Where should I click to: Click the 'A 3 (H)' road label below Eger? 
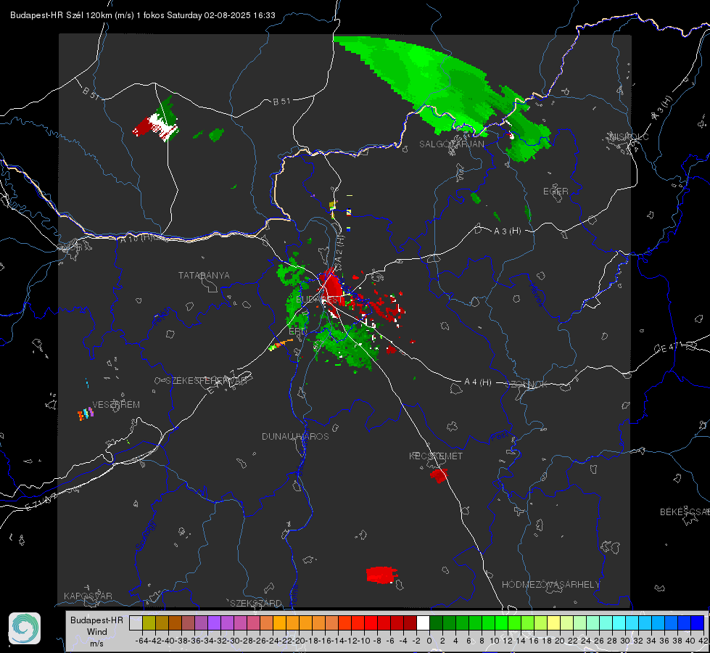point(507,231)
